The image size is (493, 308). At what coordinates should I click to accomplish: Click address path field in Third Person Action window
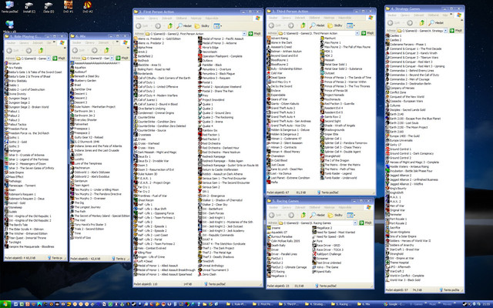[319, 33]
